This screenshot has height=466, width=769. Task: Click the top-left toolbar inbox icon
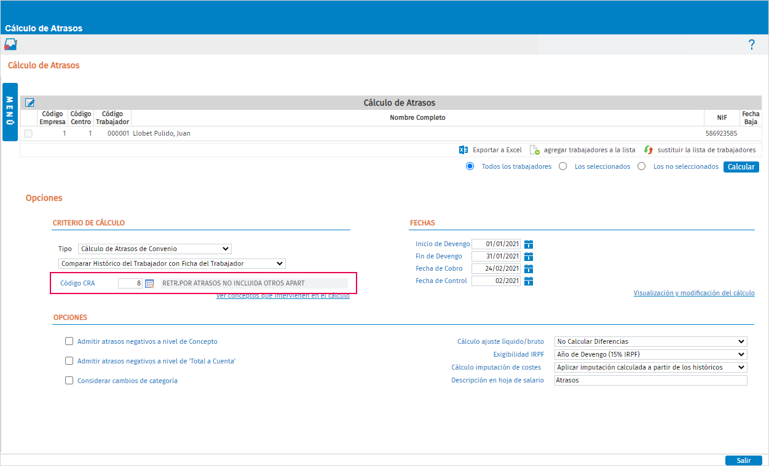[x=10, y=44]
